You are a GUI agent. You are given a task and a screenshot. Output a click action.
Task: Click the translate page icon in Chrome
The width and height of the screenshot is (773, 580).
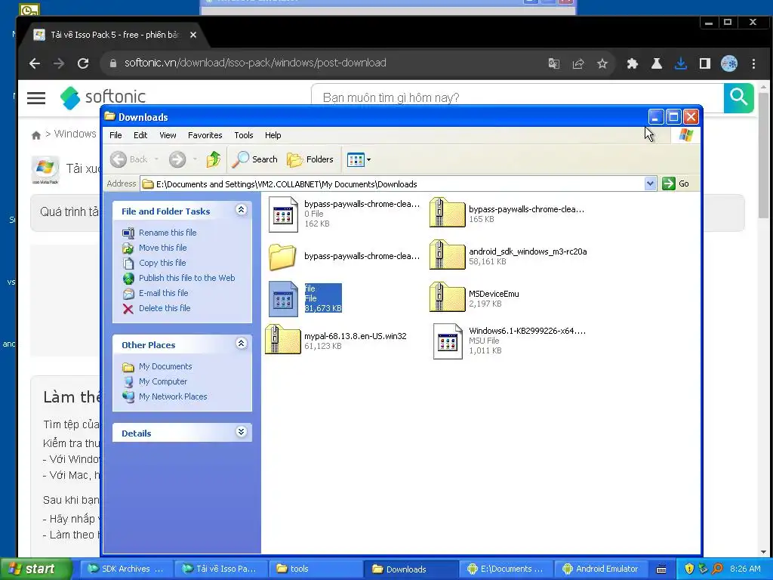point(553,63)
